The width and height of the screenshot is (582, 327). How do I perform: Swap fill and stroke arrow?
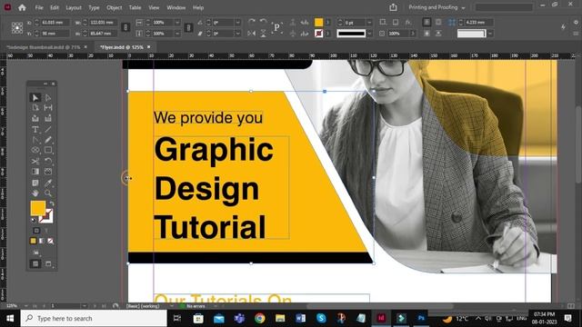(x=51, y=203)
